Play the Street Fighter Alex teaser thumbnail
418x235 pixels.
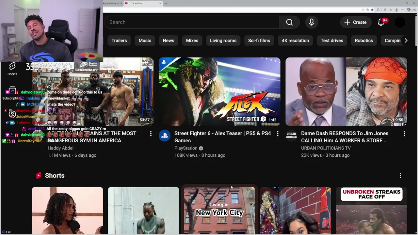click(219, 92)
